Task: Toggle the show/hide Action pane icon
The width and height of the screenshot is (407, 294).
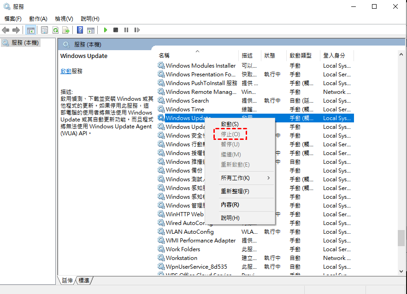Action: pos(91,30)
